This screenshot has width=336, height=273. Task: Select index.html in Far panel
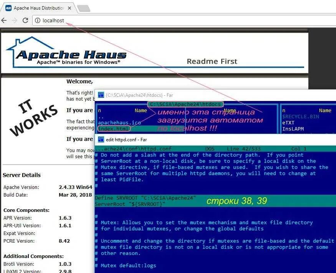point(114,129)
